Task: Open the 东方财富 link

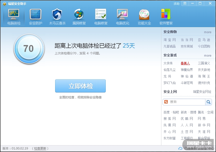Action: tap(169, 138)
